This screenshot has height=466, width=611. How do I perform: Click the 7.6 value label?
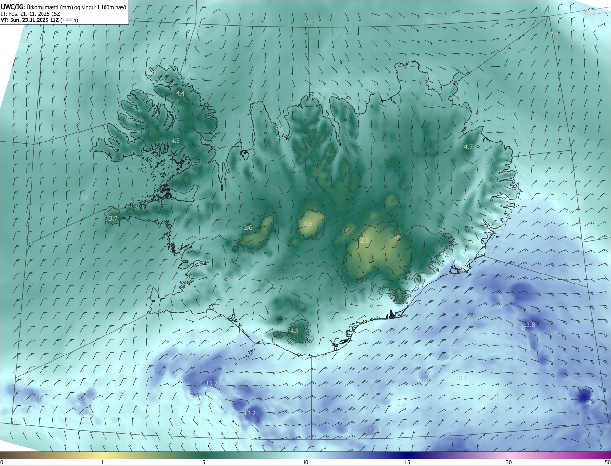84,198
